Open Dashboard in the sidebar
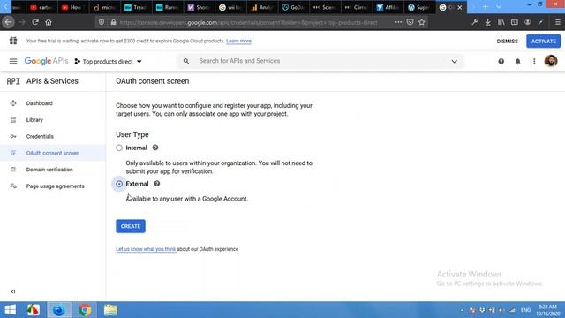This screenshot has width=565, height=318. tap(39, 103)
